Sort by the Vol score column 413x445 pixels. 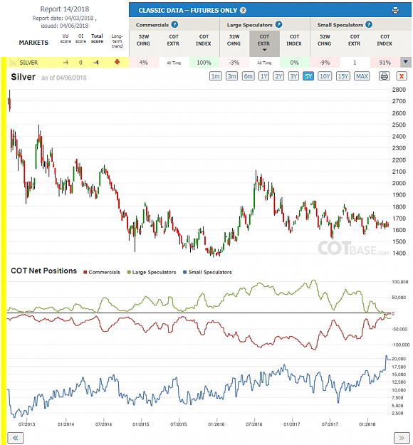(x=66, y=38)
